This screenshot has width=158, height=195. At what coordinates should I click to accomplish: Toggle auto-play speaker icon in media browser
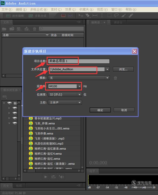click(x=61, y=177)
